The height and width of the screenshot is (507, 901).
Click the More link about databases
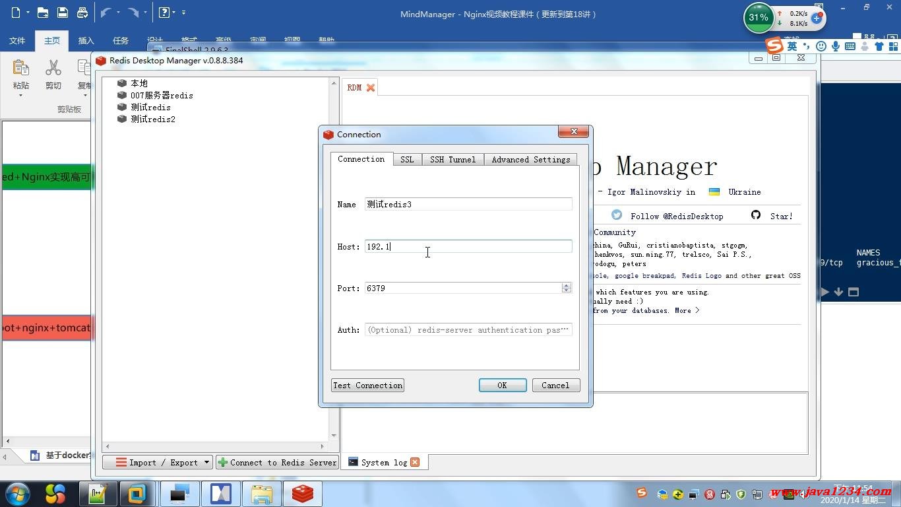[x=687, y=310]
